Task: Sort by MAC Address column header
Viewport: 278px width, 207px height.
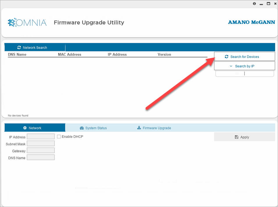Action: tap(70, 54)
